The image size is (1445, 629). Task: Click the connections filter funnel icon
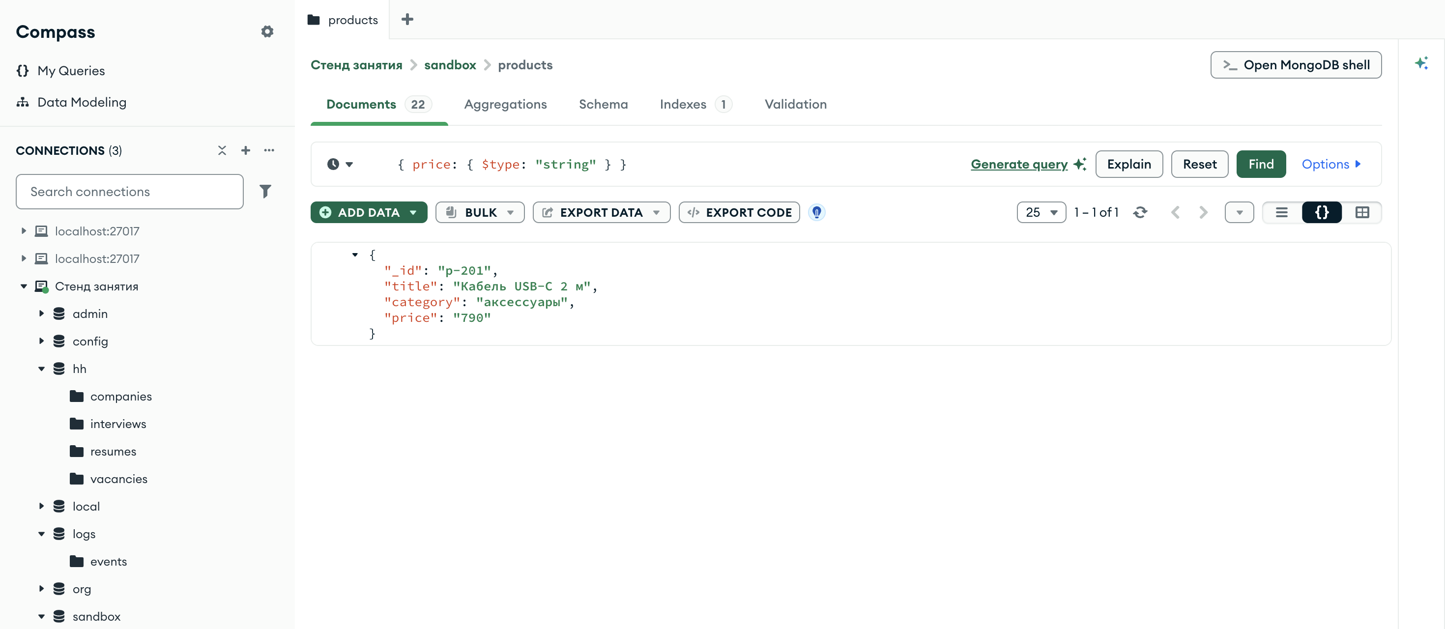click(265, 191)
